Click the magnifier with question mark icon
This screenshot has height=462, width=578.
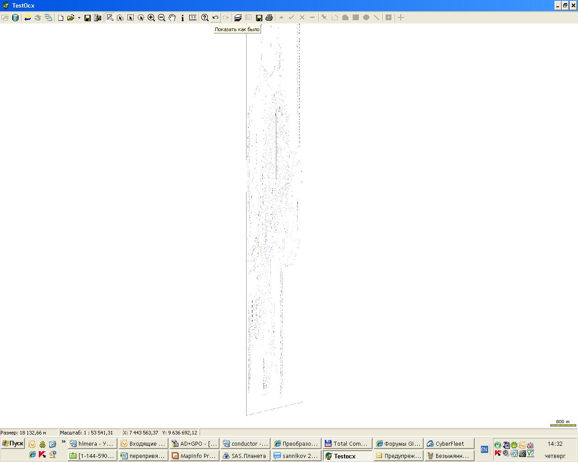point(205,18)
